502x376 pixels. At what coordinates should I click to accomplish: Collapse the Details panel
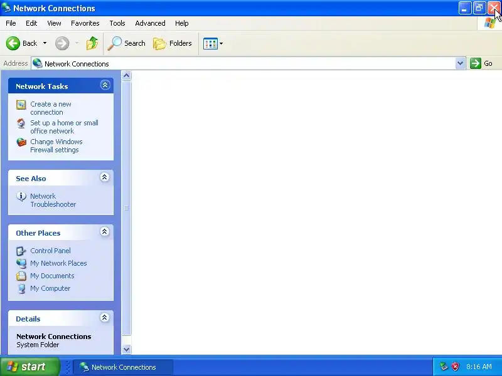(x=104, y=318)
